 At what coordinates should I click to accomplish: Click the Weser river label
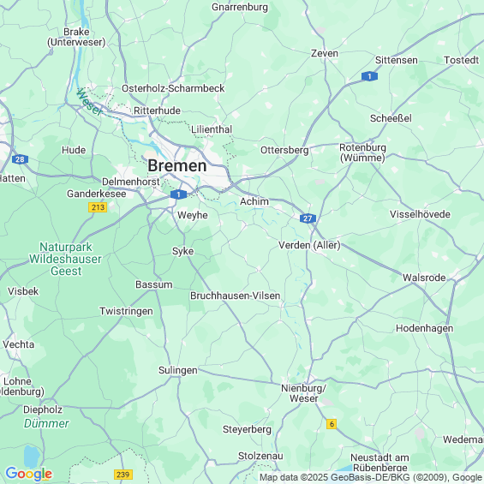(89, 102)
